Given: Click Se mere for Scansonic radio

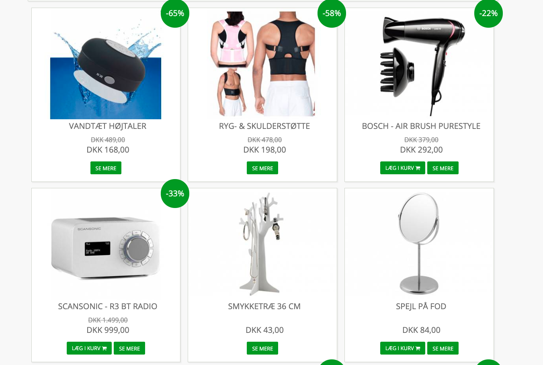Looking at the screenshot, I should tap(129, 348).
